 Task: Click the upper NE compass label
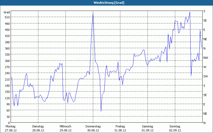[205, 39]
